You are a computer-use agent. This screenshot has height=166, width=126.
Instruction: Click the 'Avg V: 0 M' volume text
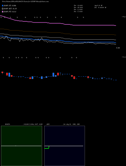coord(98,6)
